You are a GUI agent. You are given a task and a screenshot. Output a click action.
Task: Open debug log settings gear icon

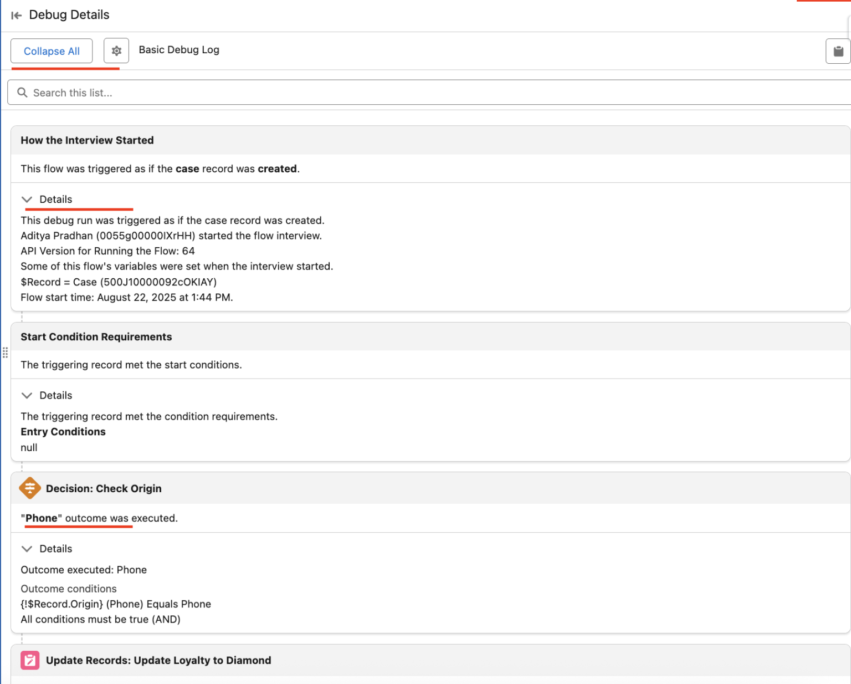coord(116,51)
